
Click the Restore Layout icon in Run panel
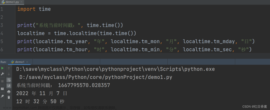pos(2,89)
